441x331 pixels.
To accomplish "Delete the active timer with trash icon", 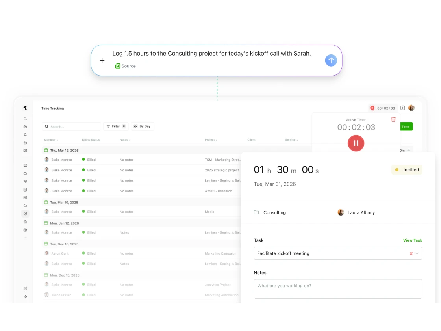I will pos(393,119).
